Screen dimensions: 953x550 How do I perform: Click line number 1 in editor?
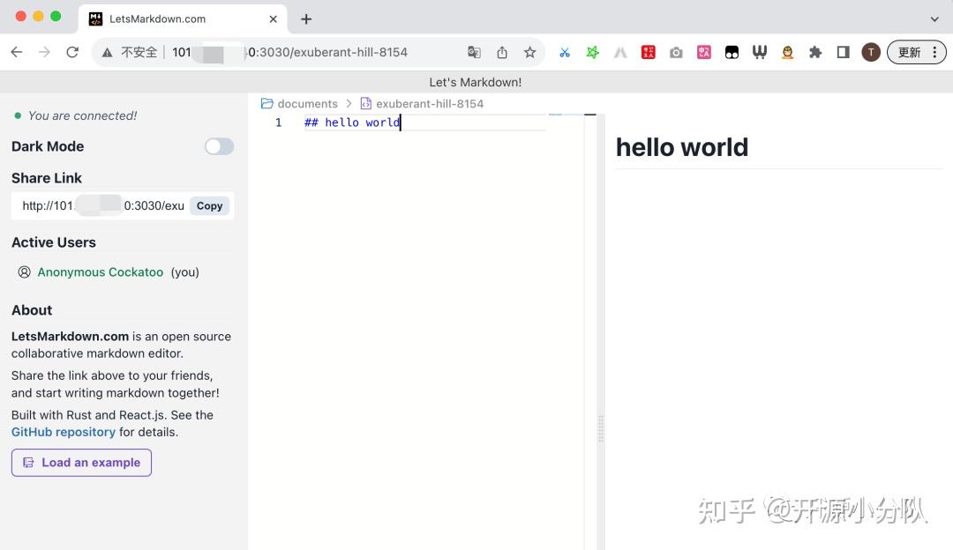click(278, 123)
